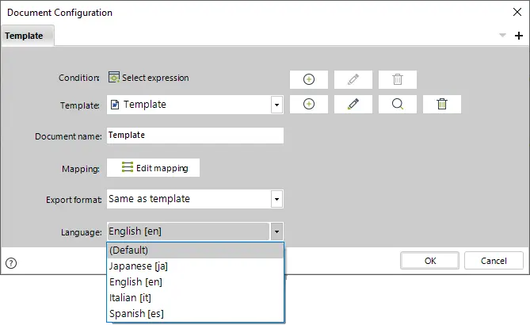Focus the Document name input field
530x325 pixels.
click(x=195, y=136)
